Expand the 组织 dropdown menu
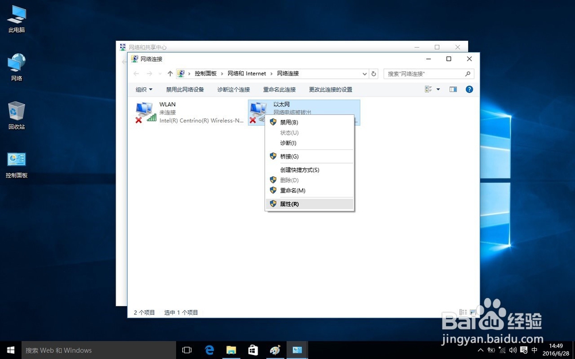575x359 pixels. click(x=144, y=89)
